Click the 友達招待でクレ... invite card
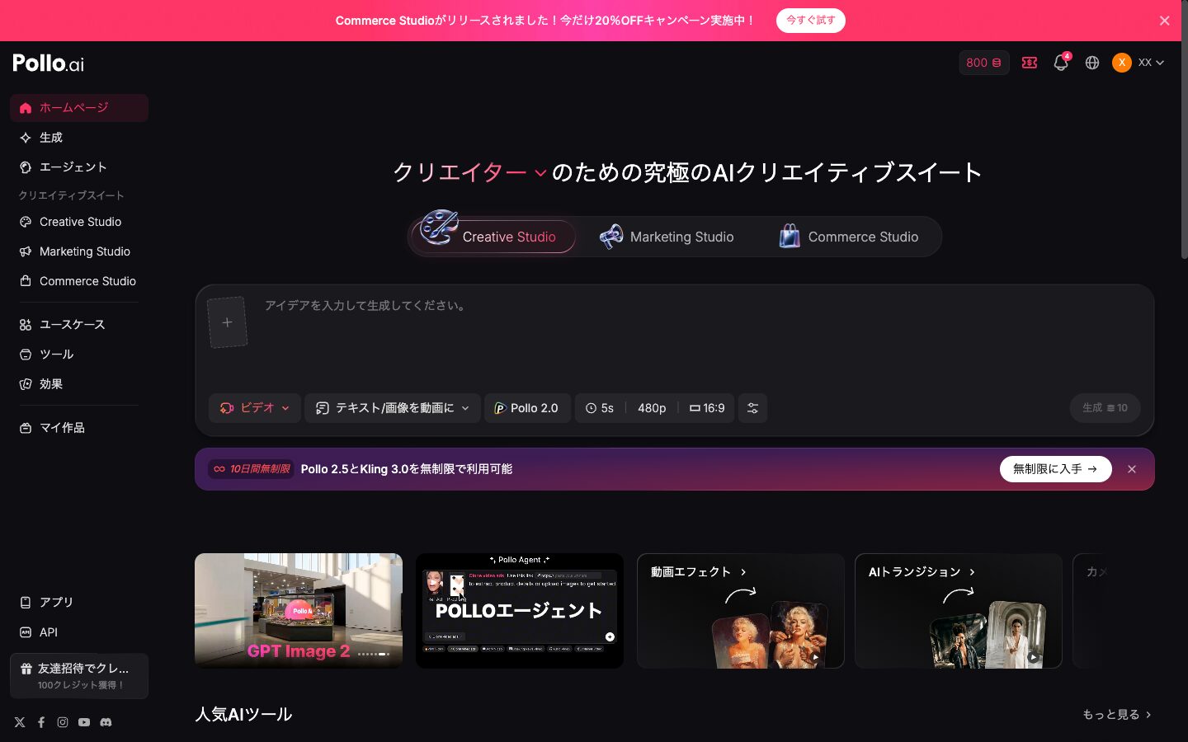 click(79, 676)
